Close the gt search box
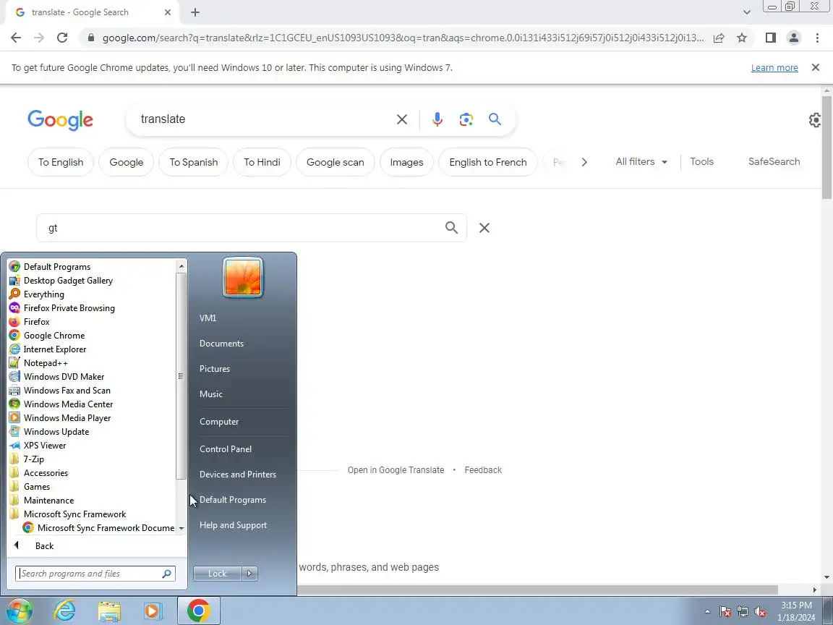833x625 pixels. [484, 227]
